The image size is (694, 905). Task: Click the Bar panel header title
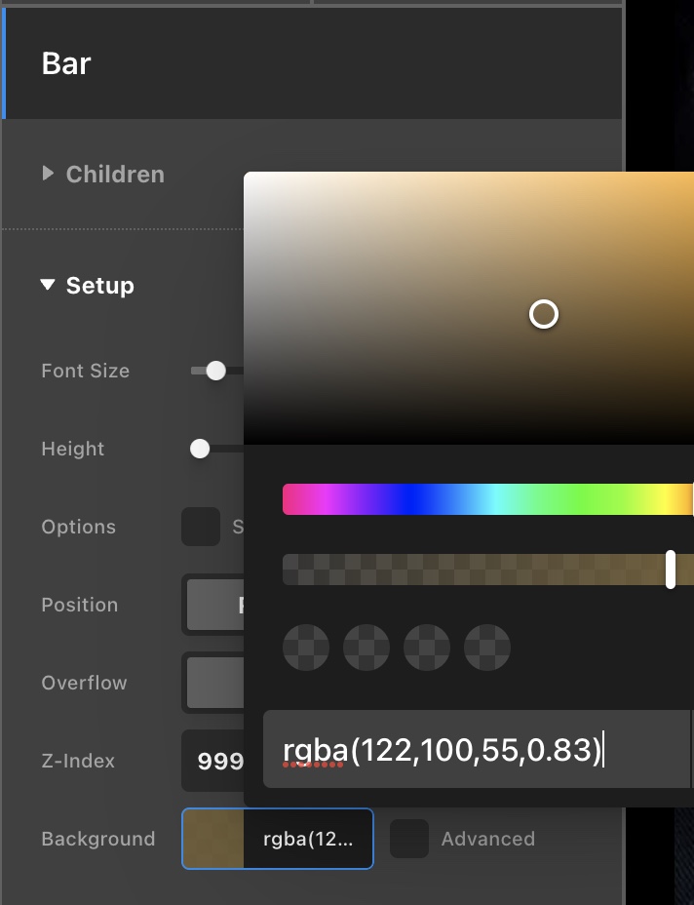[66, 64]
